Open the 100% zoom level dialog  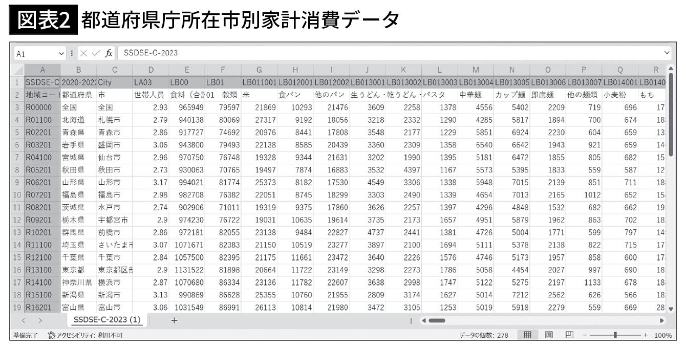(x=663, y=335)
